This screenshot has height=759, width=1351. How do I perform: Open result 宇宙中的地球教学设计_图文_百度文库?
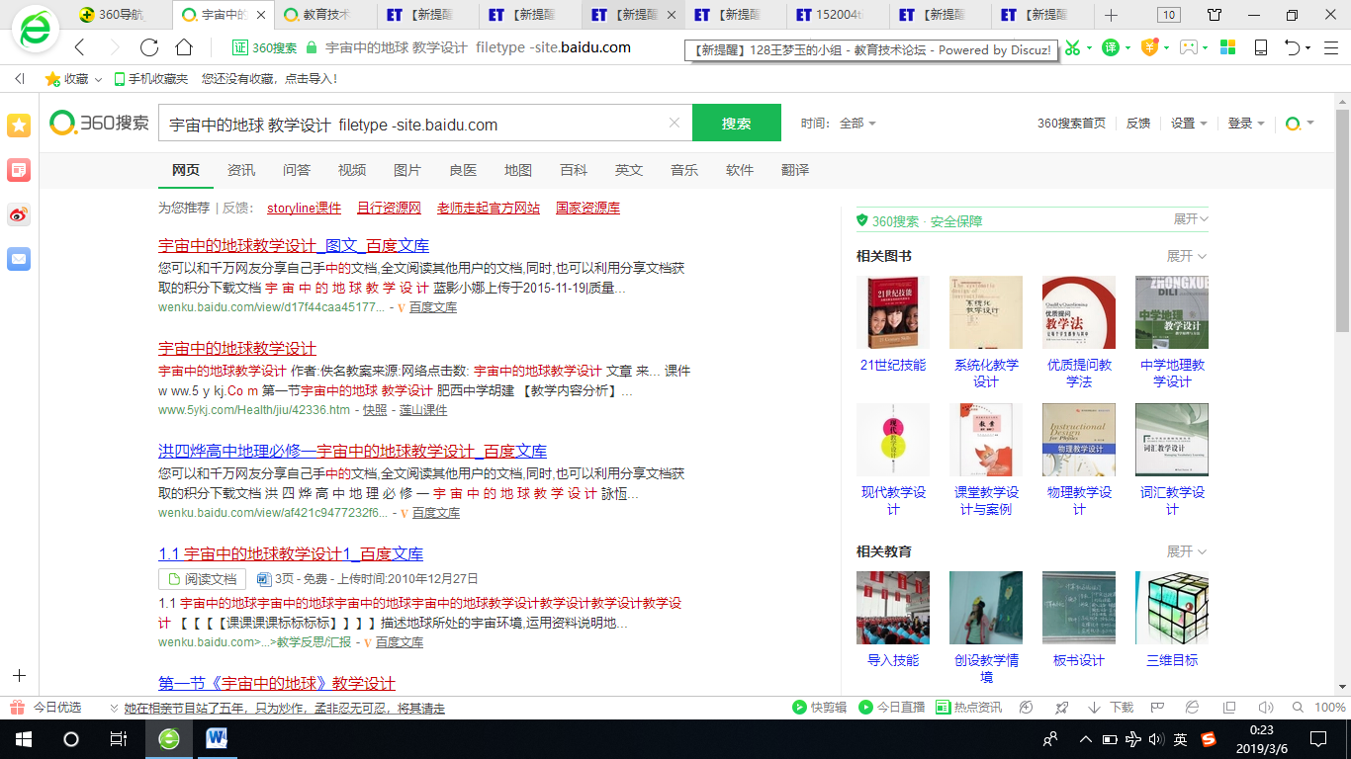click(294, 246)
